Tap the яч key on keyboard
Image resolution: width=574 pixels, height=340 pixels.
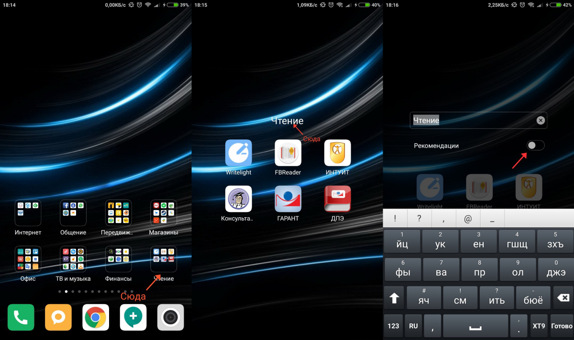(424, 297)
